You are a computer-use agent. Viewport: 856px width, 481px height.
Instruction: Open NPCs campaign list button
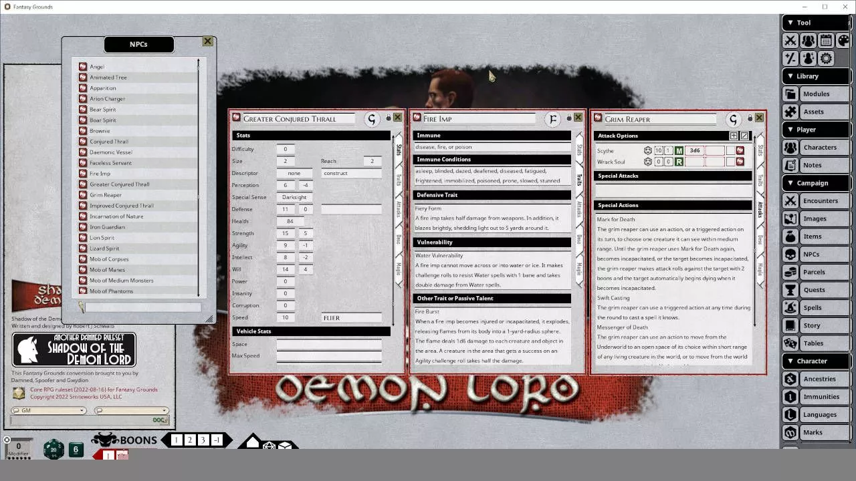click(816, 255)
